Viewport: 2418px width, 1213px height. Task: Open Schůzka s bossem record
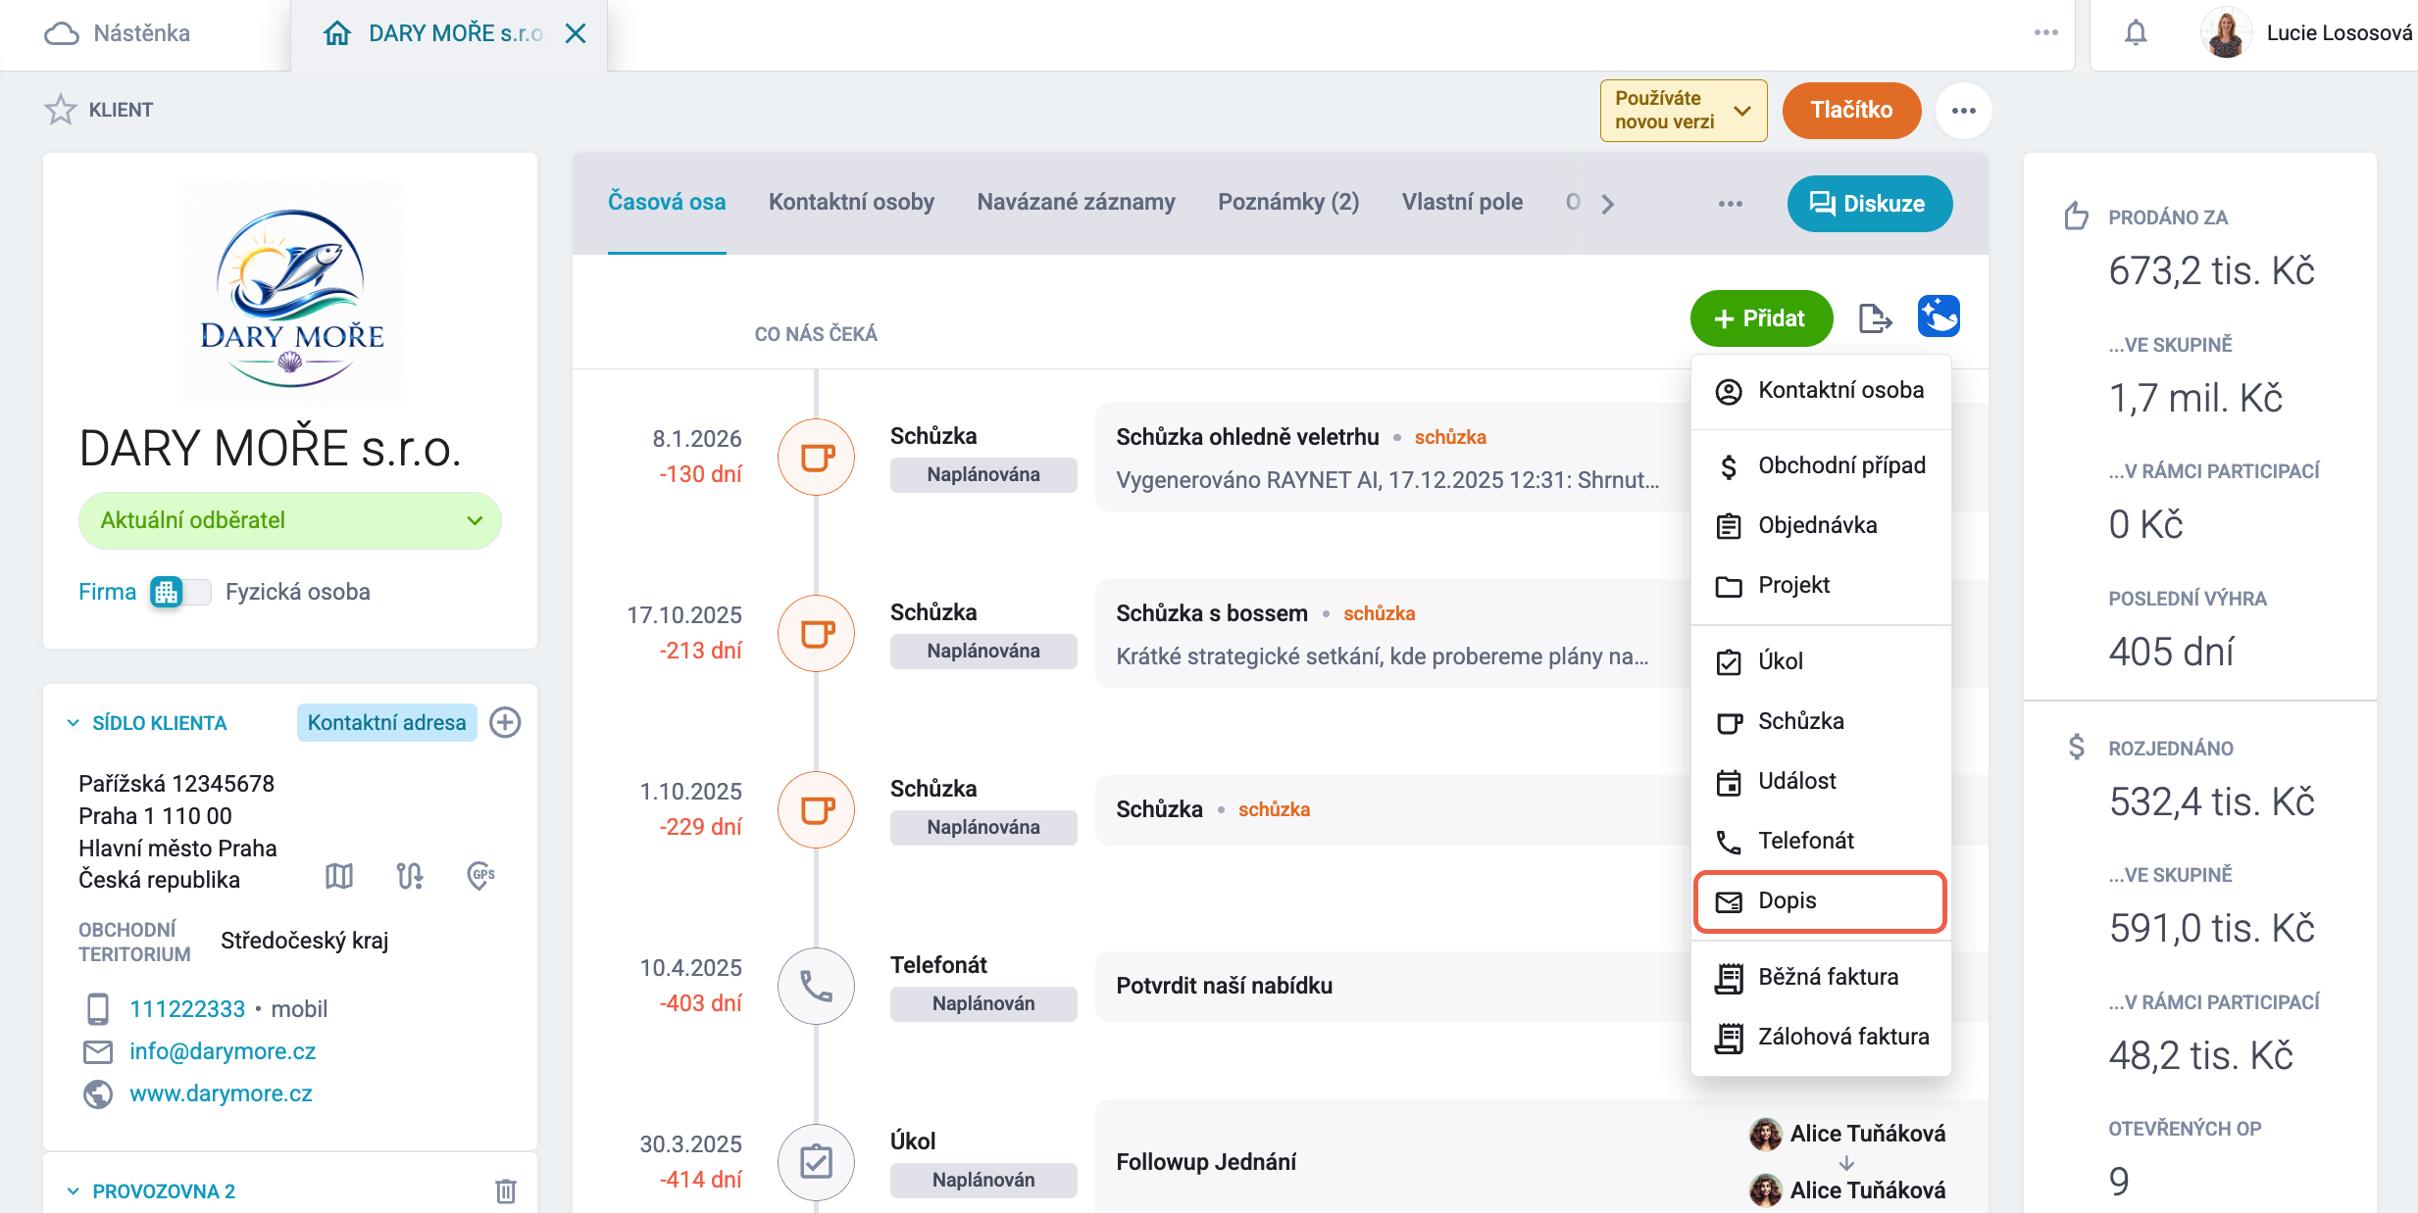(x=1212, y=613)
